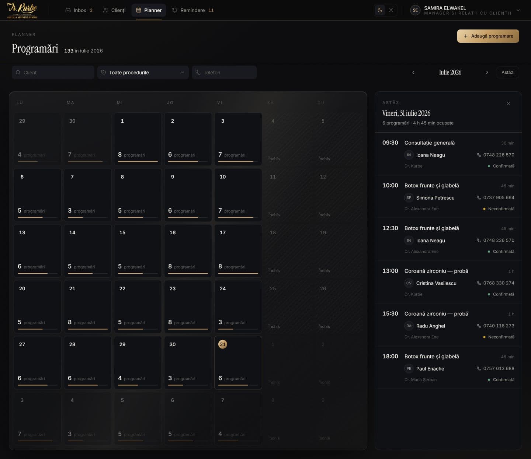This screenshot has height=459, width=531.
Task: Select July 10 calendar day
Action: tap(238, 195)
